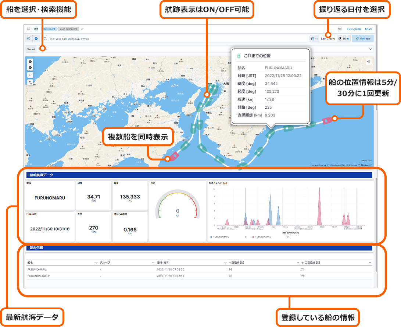Image resolution: width=401 pixels, height=327 pixels.
Task: Zoom in on the map
Action: (x=30, y=61)
